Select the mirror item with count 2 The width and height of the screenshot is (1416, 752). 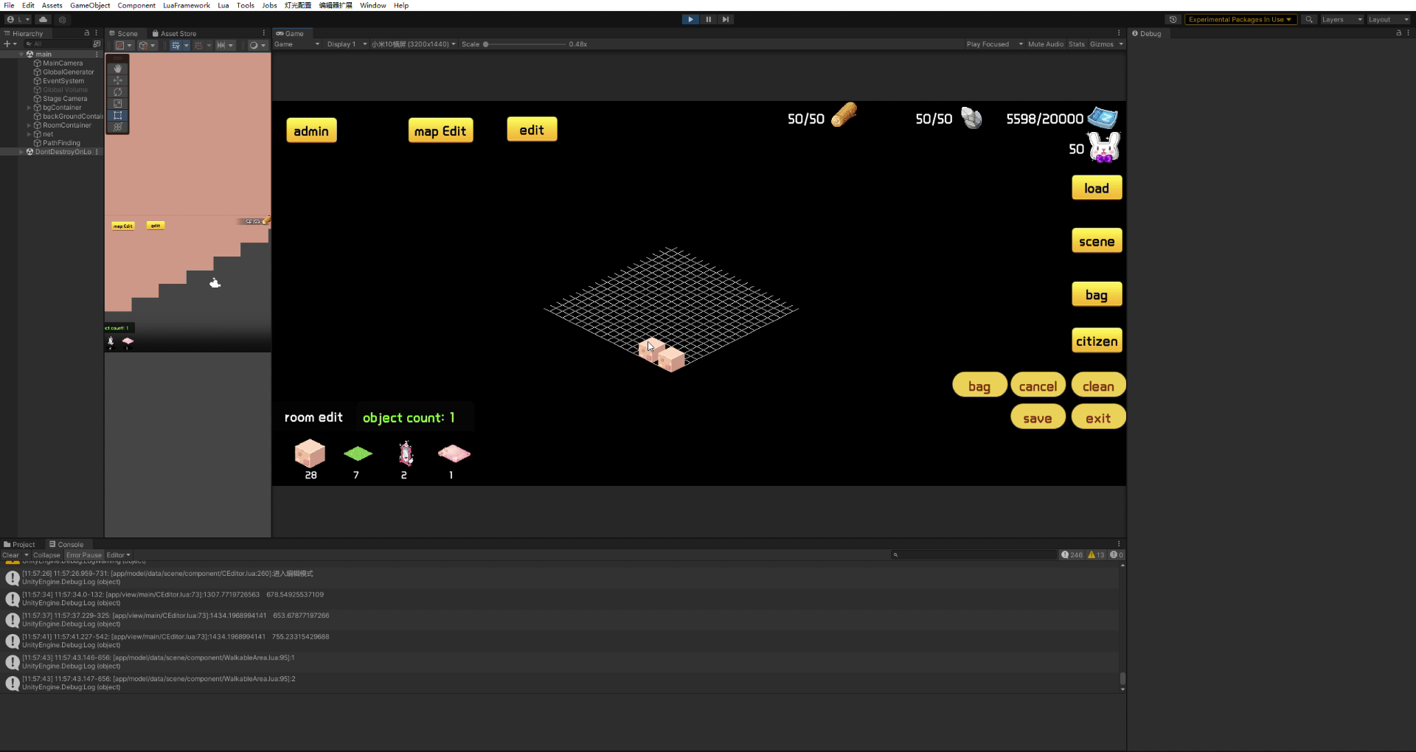405,453
